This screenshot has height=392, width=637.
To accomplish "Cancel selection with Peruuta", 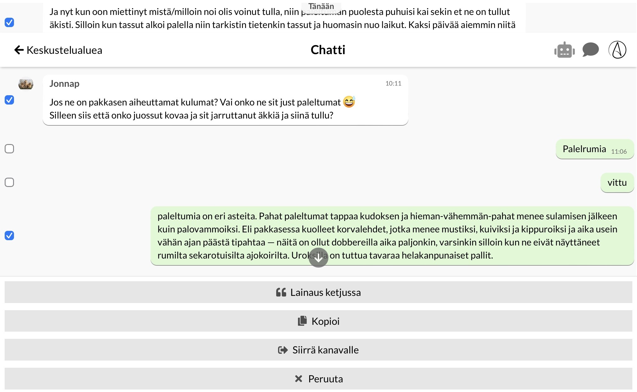I will (x=318, y=379).
